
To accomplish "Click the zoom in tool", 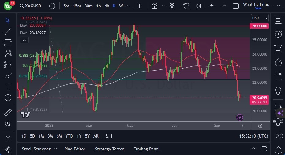I will pos(8,123).
